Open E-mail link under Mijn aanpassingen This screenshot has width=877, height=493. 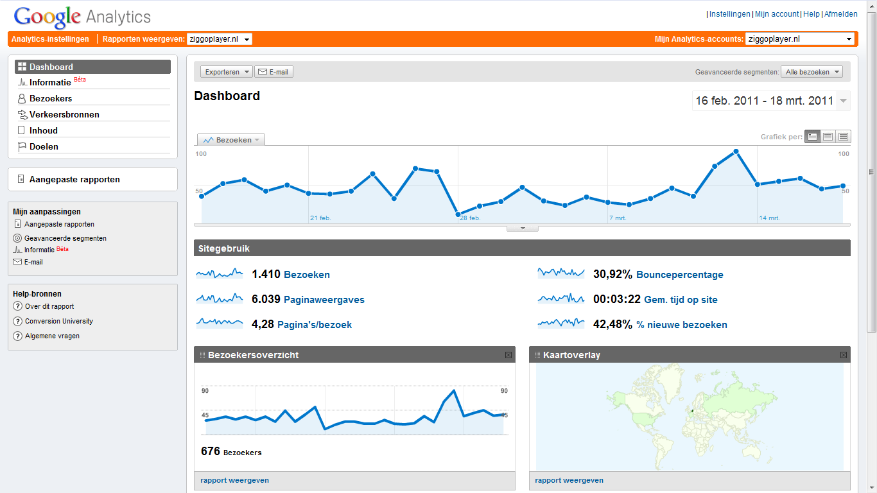tap(33, 262)
